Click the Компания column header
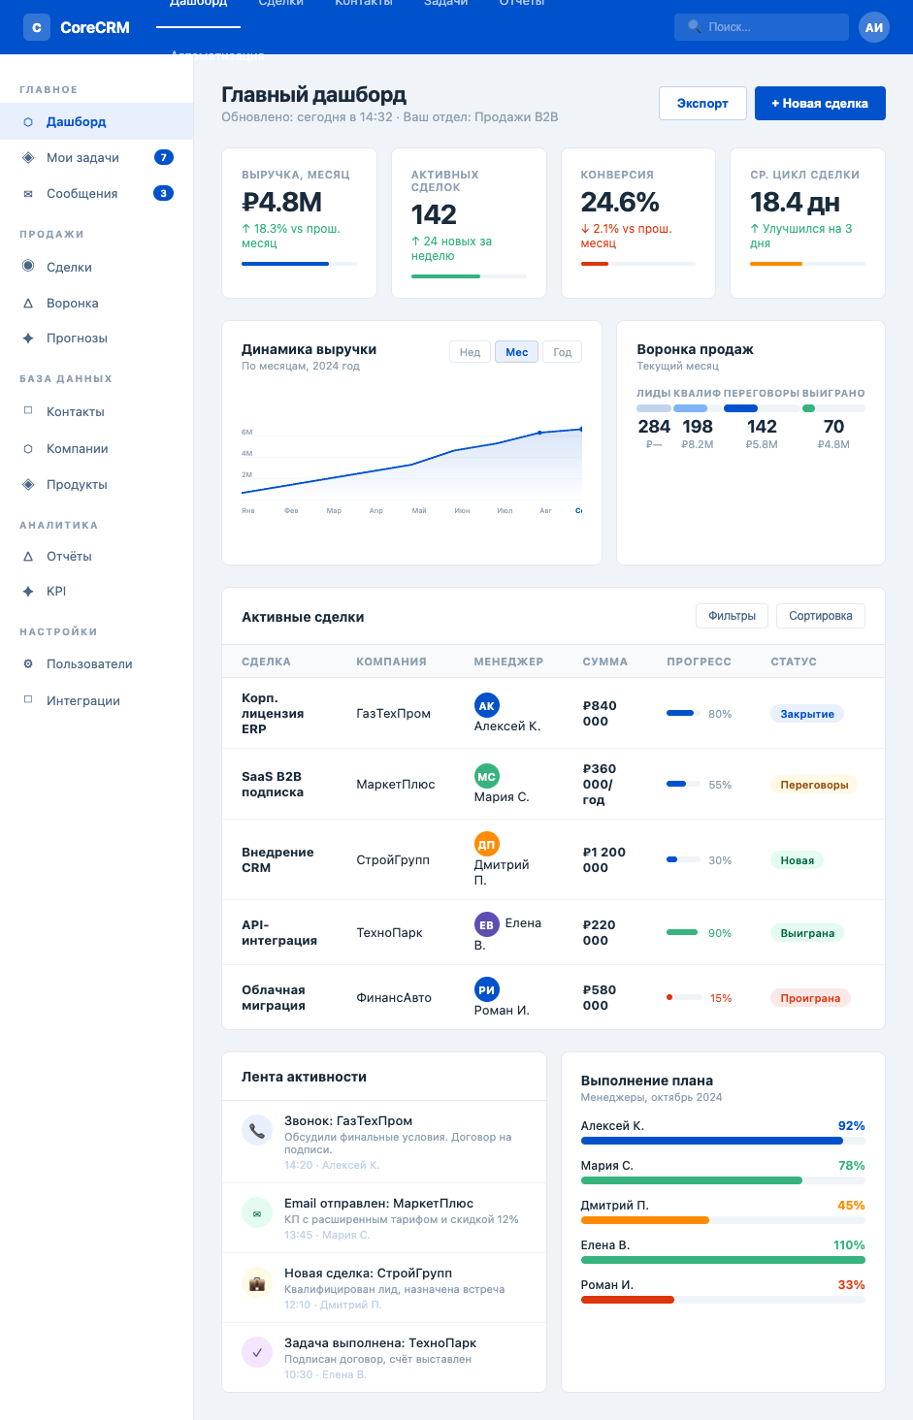The width and height of the screenshot is (913, 1420). 392,662
